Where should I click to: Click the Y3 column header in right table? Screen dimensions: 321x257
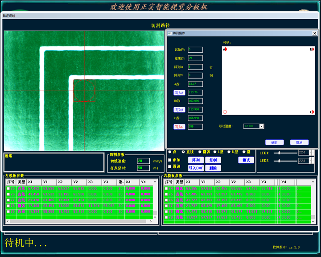[267, 182]
